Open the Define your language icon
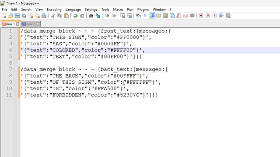Viewport: 280px width, 157px height. [x=158, y=16]
